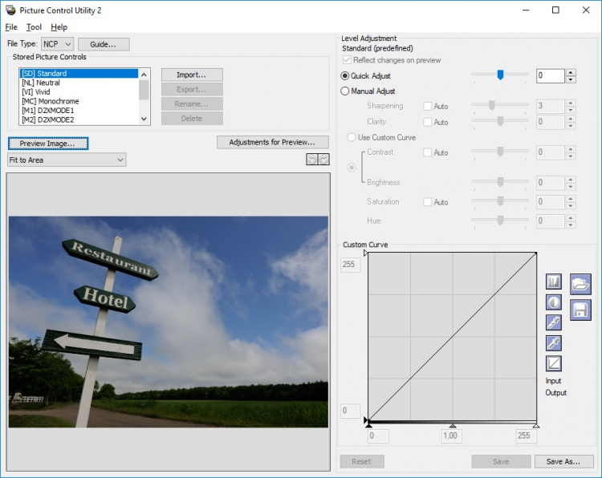Viewport: 602px width, 478px height.
Task: Open the File menu
Action: [11, 27]
